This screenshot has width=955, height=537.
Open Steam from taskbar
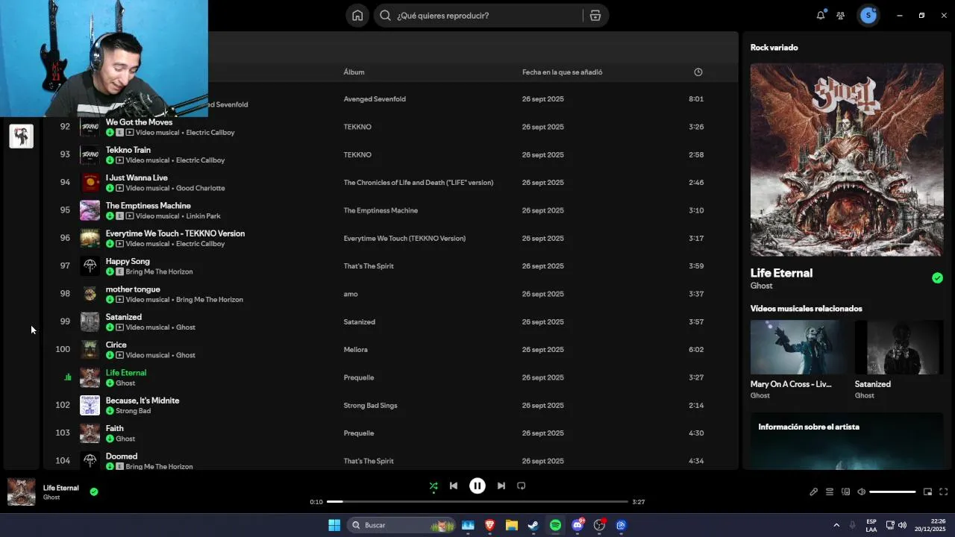click(533, 525)
